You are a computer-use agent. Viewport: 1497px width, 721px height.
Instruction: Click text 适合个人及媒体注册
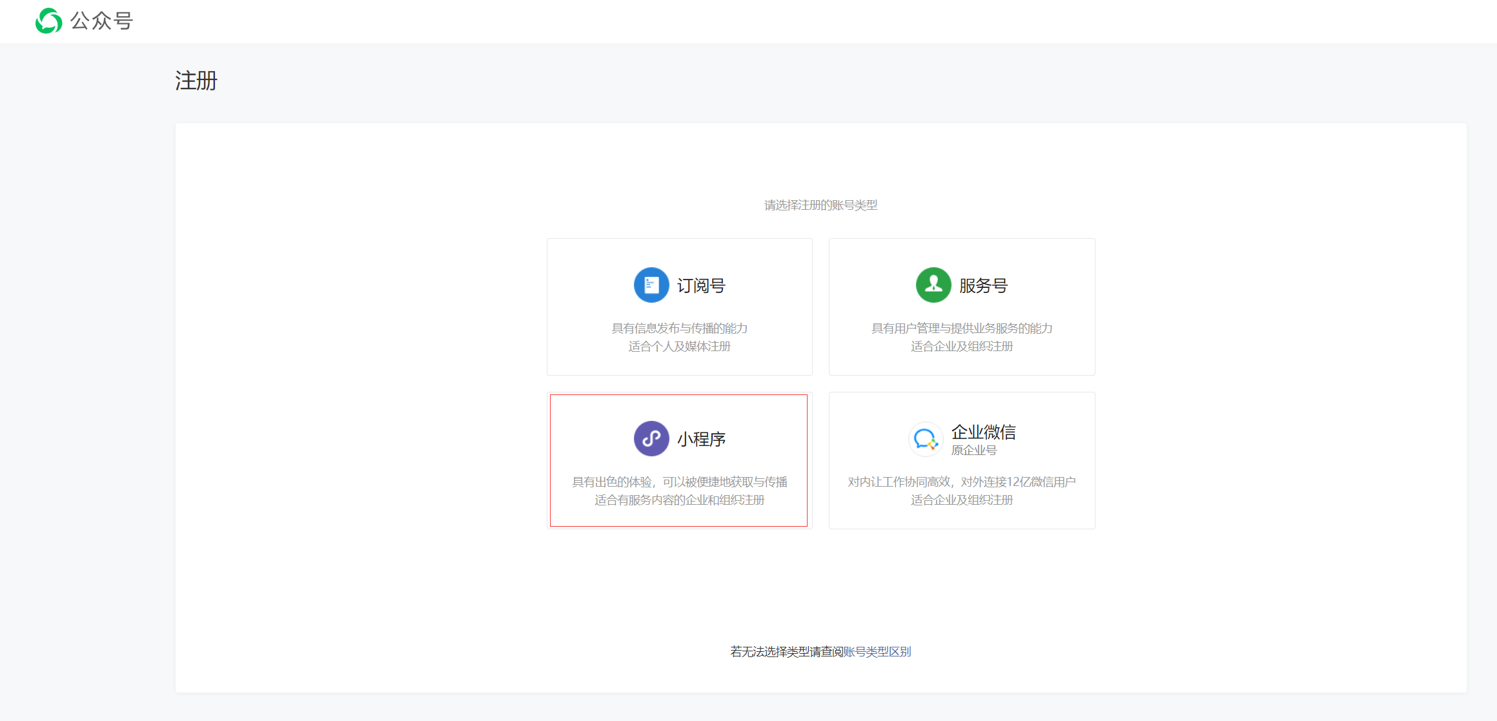[679, 347]
